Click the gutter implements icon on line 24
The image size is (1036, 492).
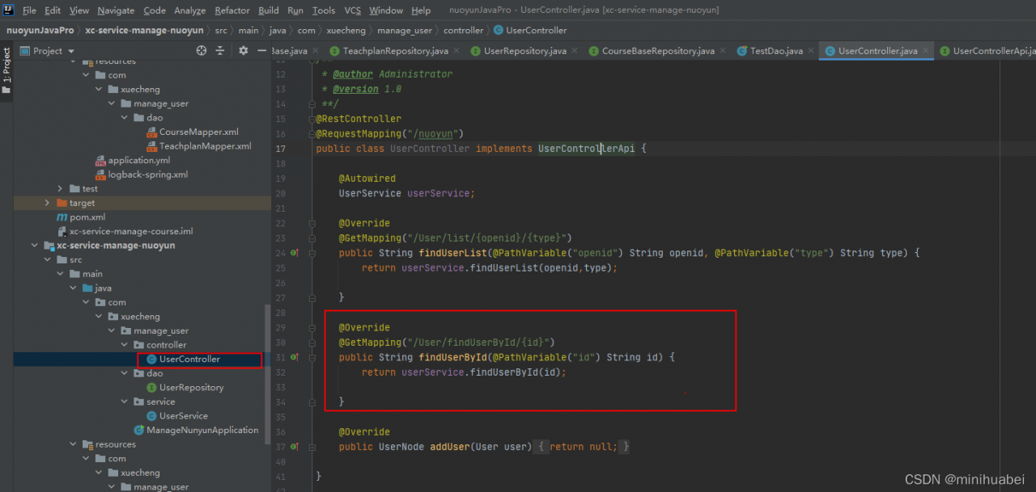[295, 253]
